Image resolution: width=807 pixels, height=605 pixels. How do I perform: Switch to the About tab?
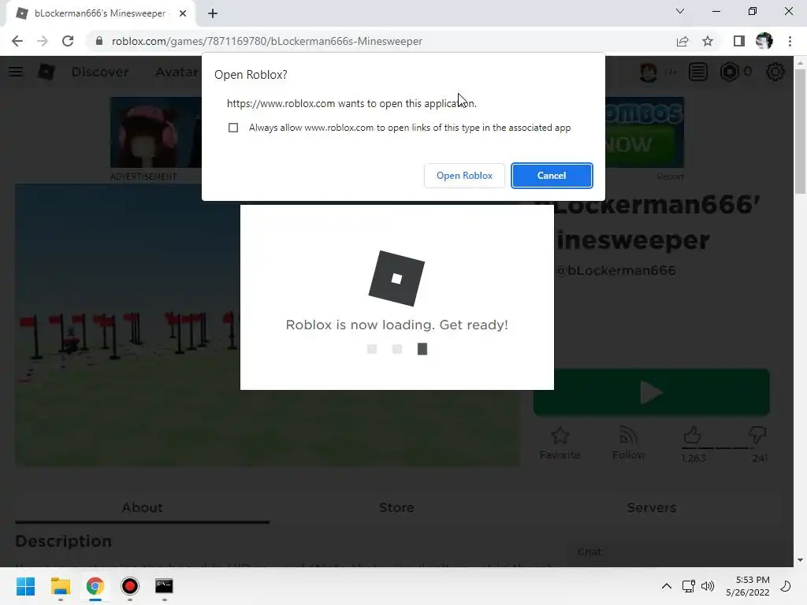click(x=142, y=507)
